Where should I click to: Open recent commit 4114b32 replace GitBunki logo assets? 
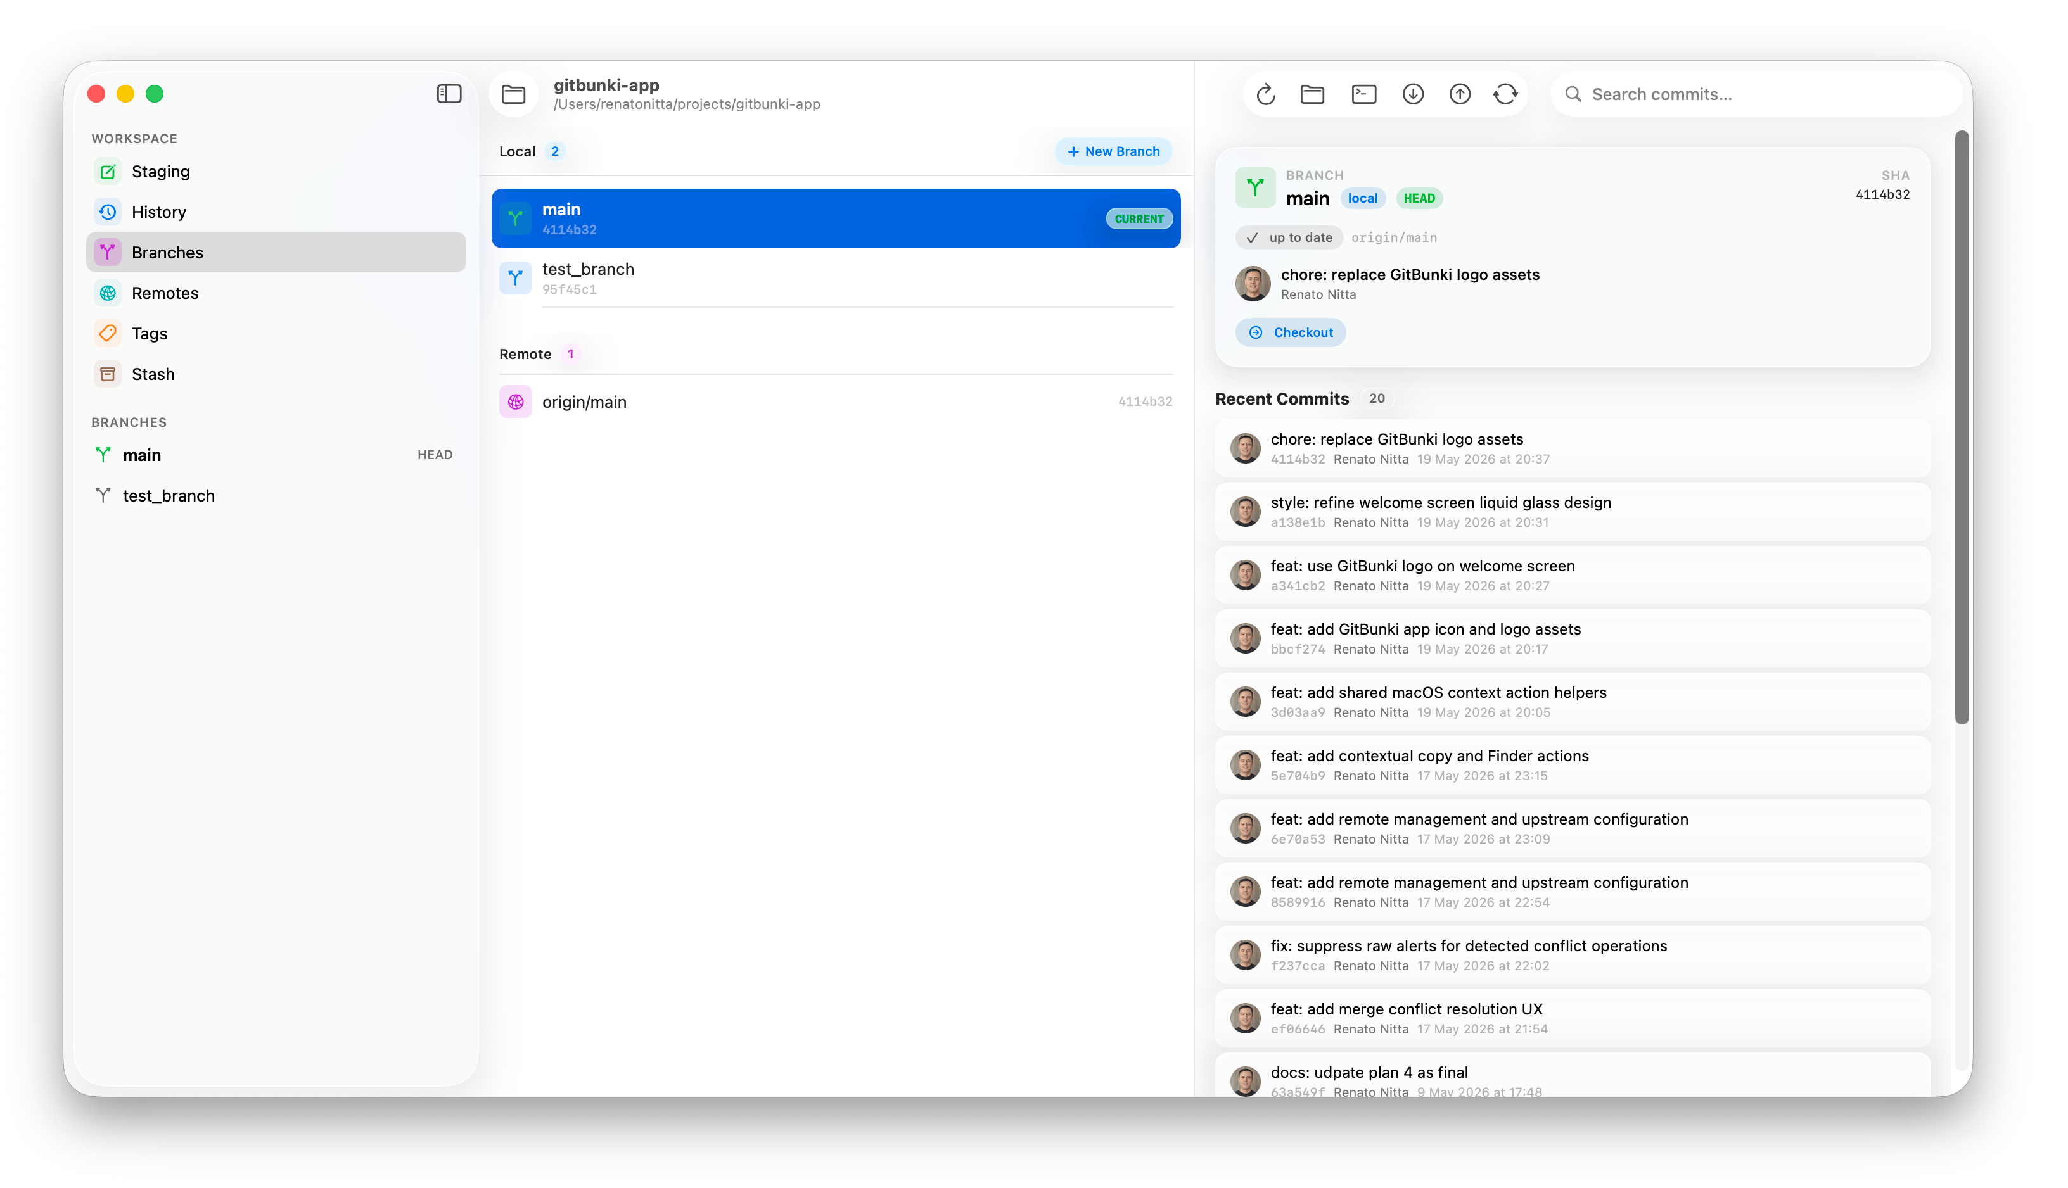(1572, 448)
